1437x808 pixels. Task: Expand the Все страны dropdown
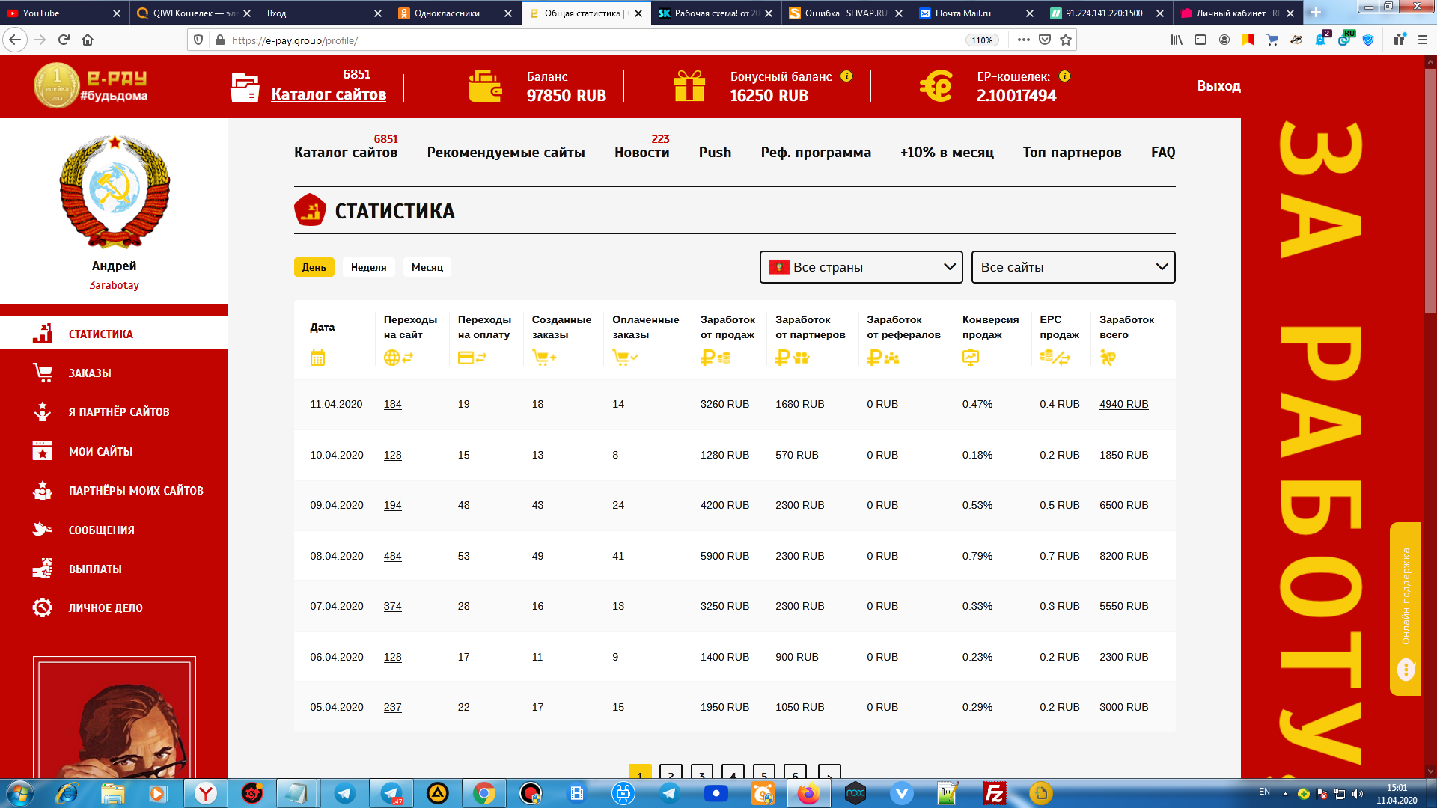(x=861, y=267)
